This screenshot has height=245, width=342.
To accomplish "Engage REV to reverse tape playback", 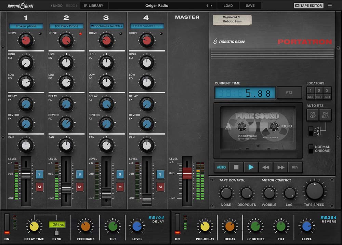I will (x=294, y=167).
